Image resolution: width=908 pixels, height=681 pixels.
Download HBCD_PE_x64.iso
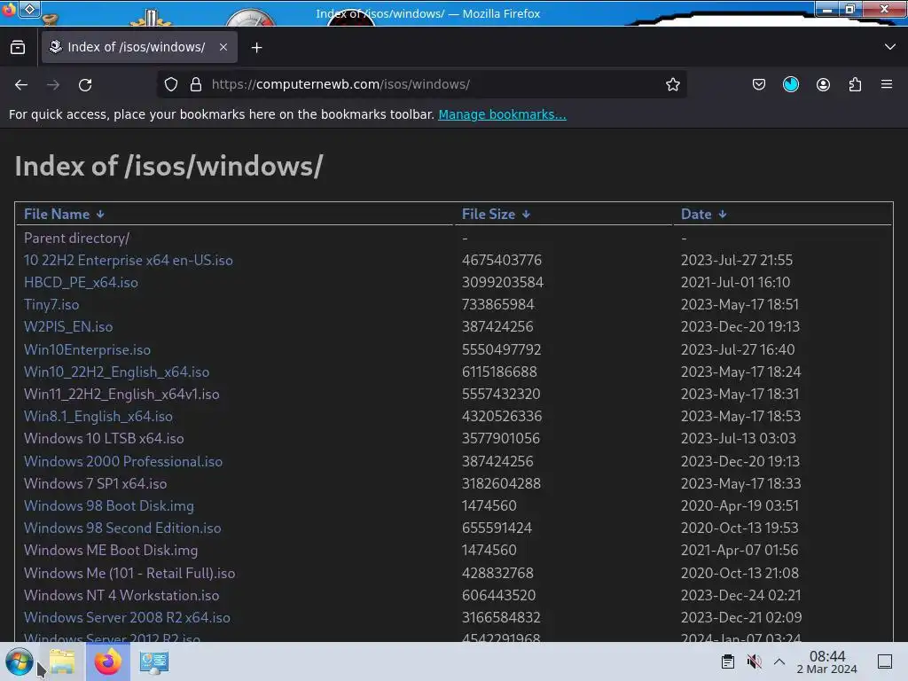[81, 283]
